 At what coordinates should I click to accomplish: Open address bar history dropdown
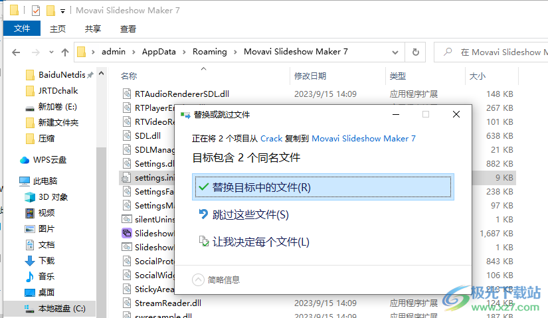[395, 52]
